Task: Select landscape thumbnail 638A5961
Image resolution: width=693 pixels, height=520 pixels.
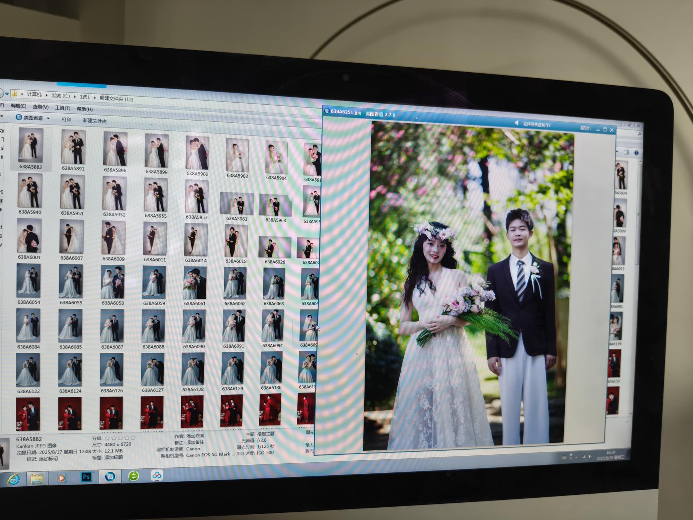Action: (237, 204)
